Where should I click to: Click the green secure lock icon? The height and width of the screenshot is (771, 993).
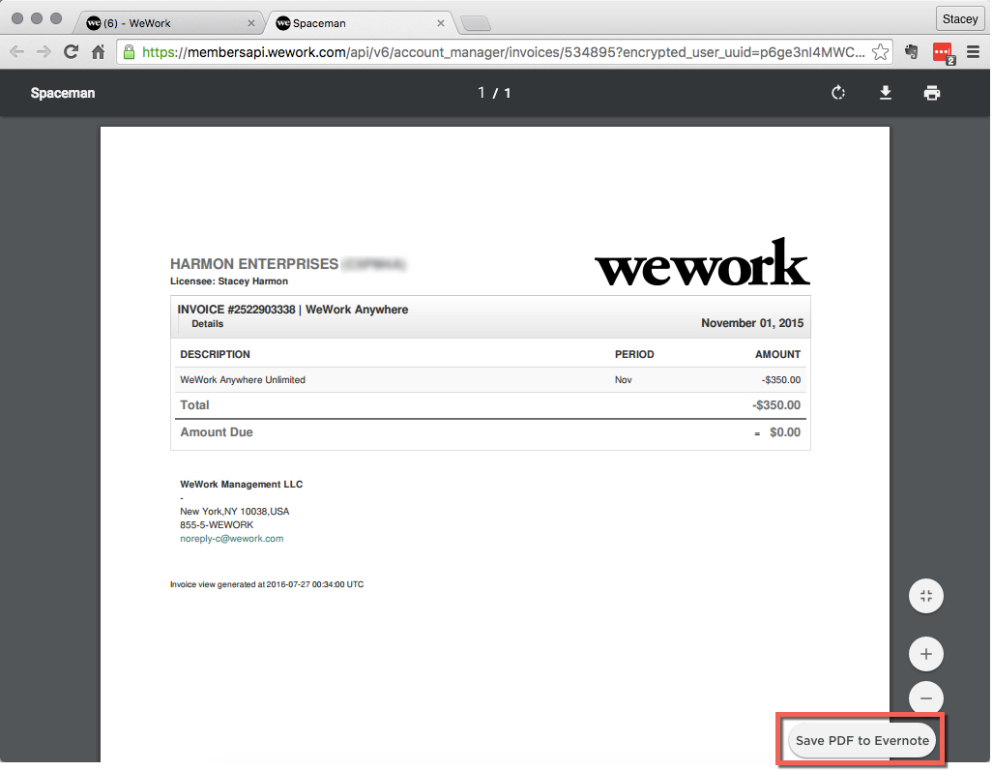[x=129, y=52]
